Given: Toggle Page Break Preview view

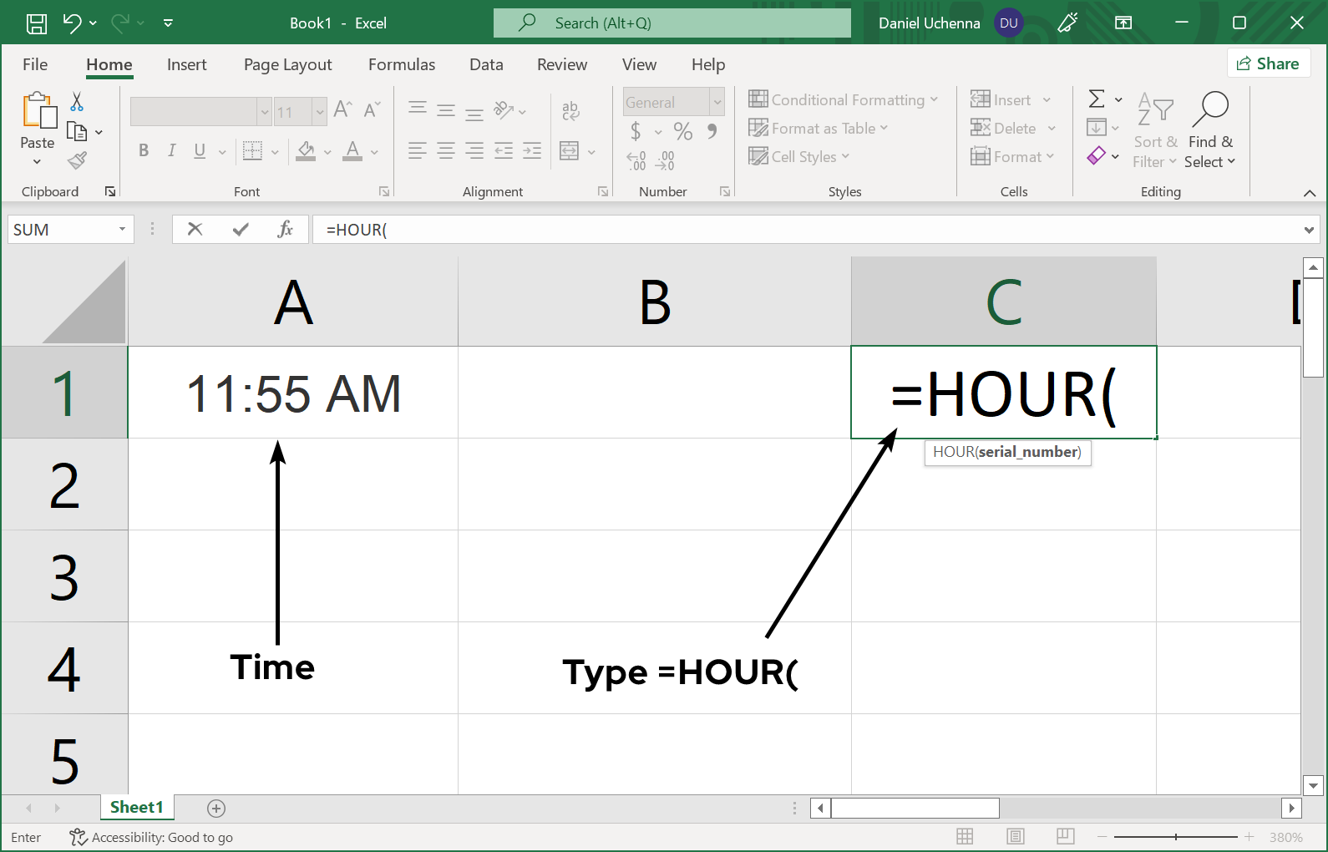Looking at the screenshot, I should point(1065,837).
